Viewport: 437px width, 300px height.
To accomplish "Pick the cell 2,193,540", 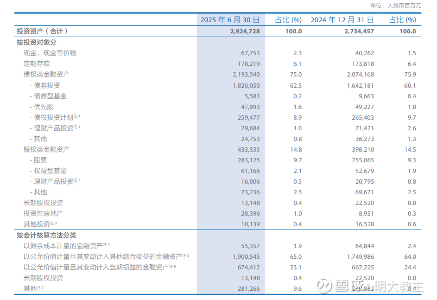I will [x=247, y=75].
